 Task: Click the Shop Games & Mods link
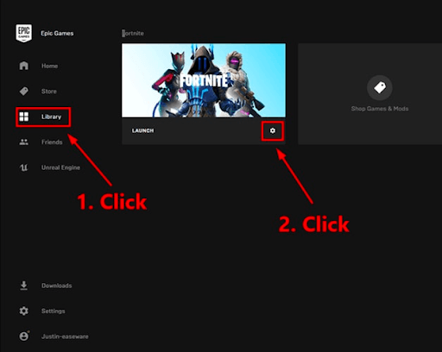[380, 109]
